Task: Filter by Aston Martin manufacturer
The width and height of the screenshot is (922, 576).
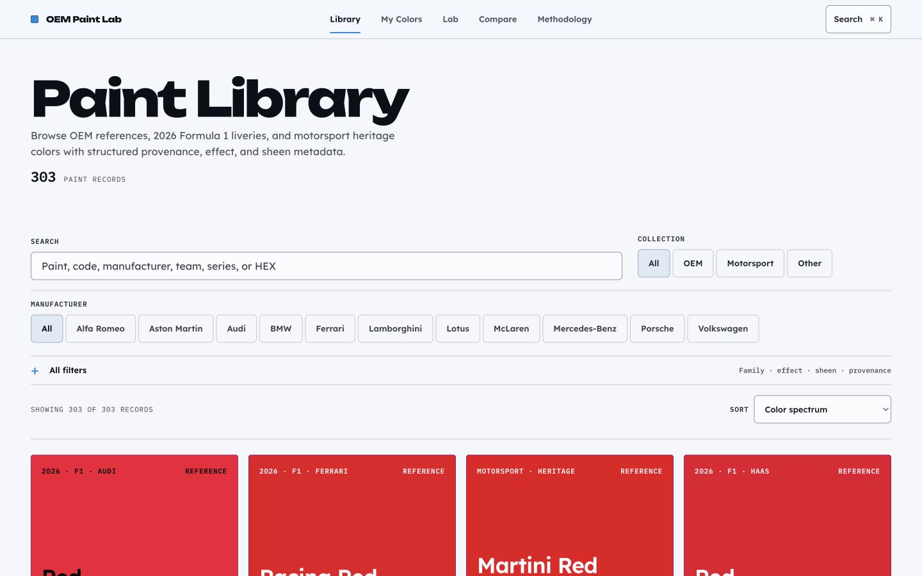Action: tap(175, 328)
